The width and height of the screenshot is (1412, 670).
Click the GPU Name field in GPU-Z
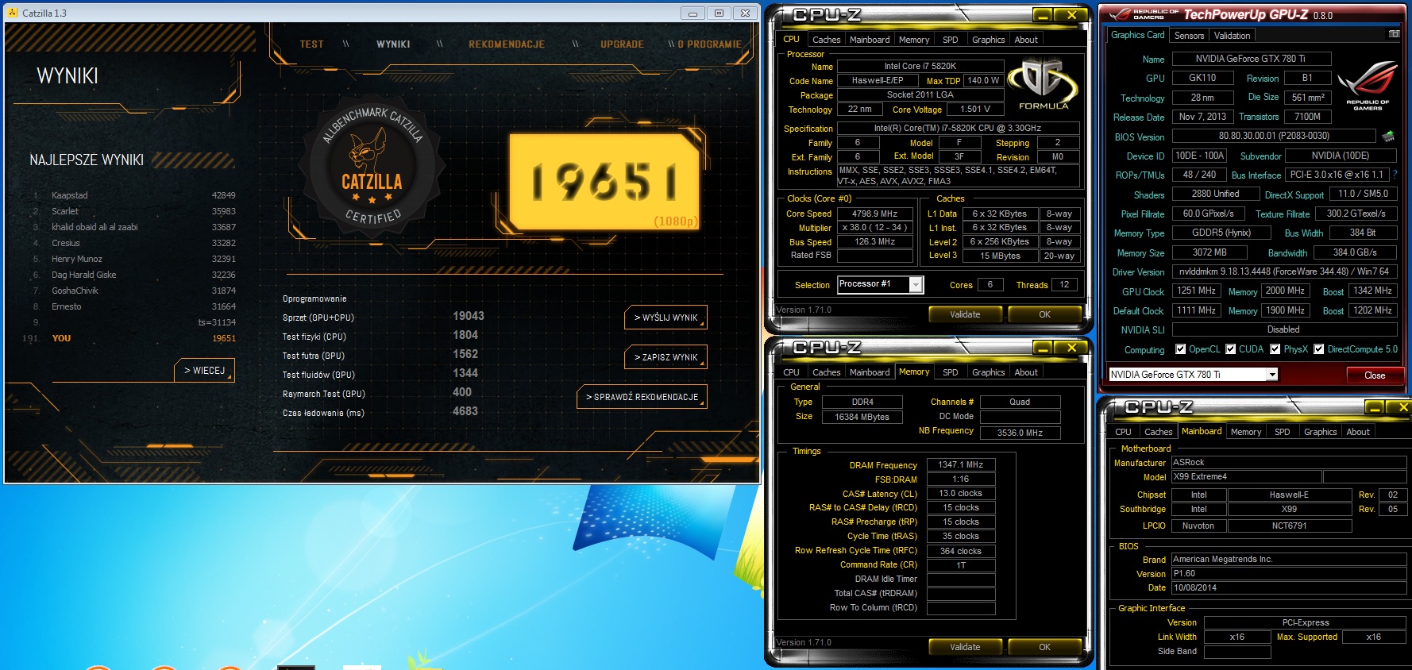1251,59
